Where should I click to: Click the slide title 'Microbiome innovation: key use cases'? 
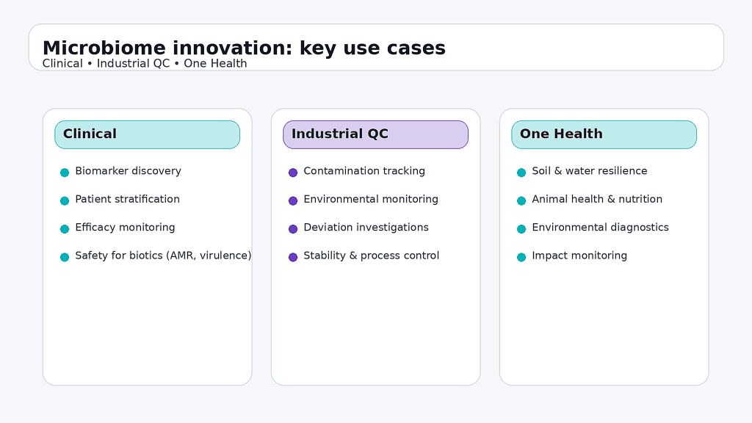[244, 48]
